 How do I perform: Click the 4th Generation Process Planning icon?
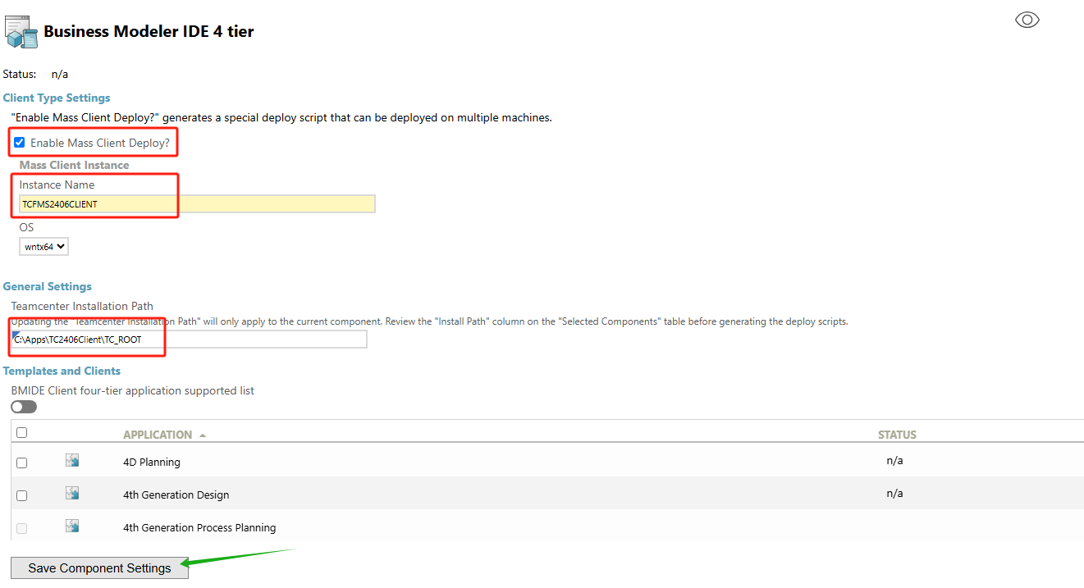pyautogui.click(x=72, y=526)
